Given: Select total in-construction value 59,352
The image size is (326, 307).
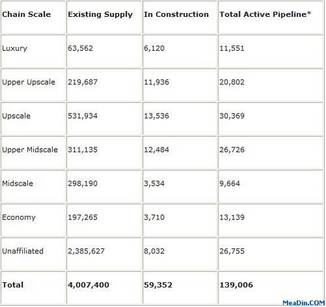Looking at the screenshot, I should pos(158,285).
